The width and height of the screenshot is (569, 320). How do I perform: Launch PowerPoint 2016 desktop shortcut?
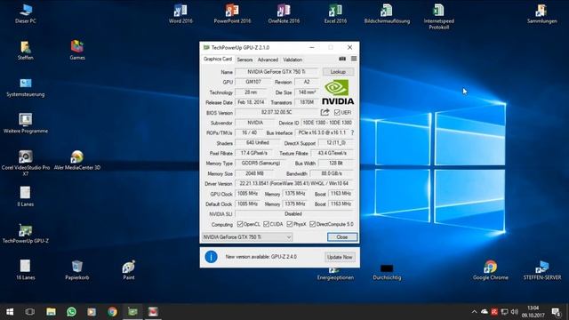tap(232, 13)
